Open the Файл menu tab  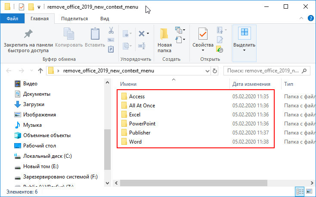click(x=12, y=19)
